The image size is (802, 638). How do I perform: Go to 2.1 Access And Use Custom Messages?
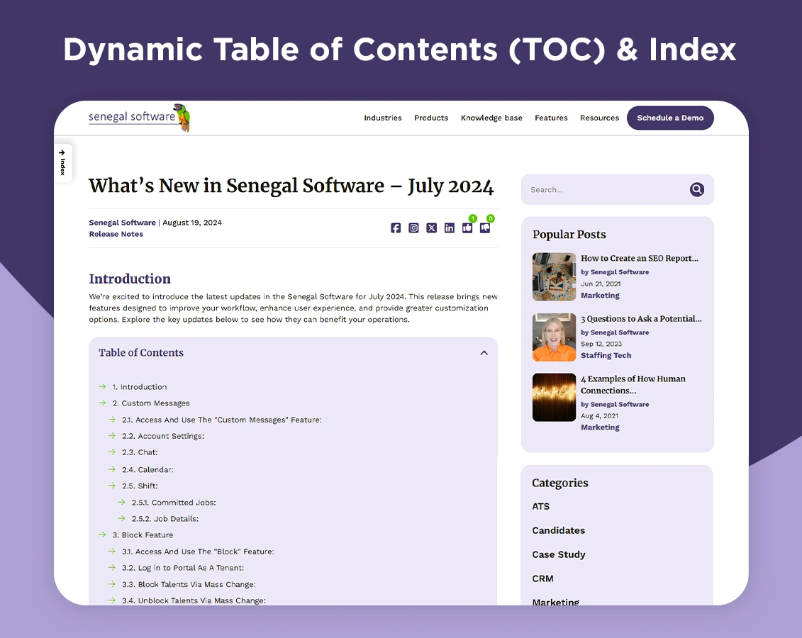(221, 420)
